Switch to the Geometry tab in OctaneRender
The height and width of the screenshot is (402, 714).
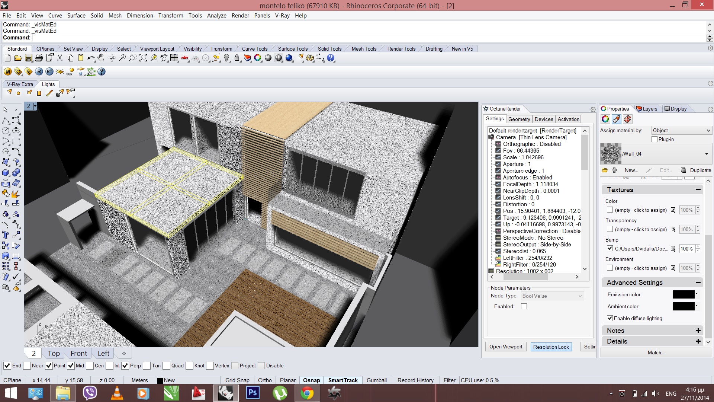(x=519, y=119)
